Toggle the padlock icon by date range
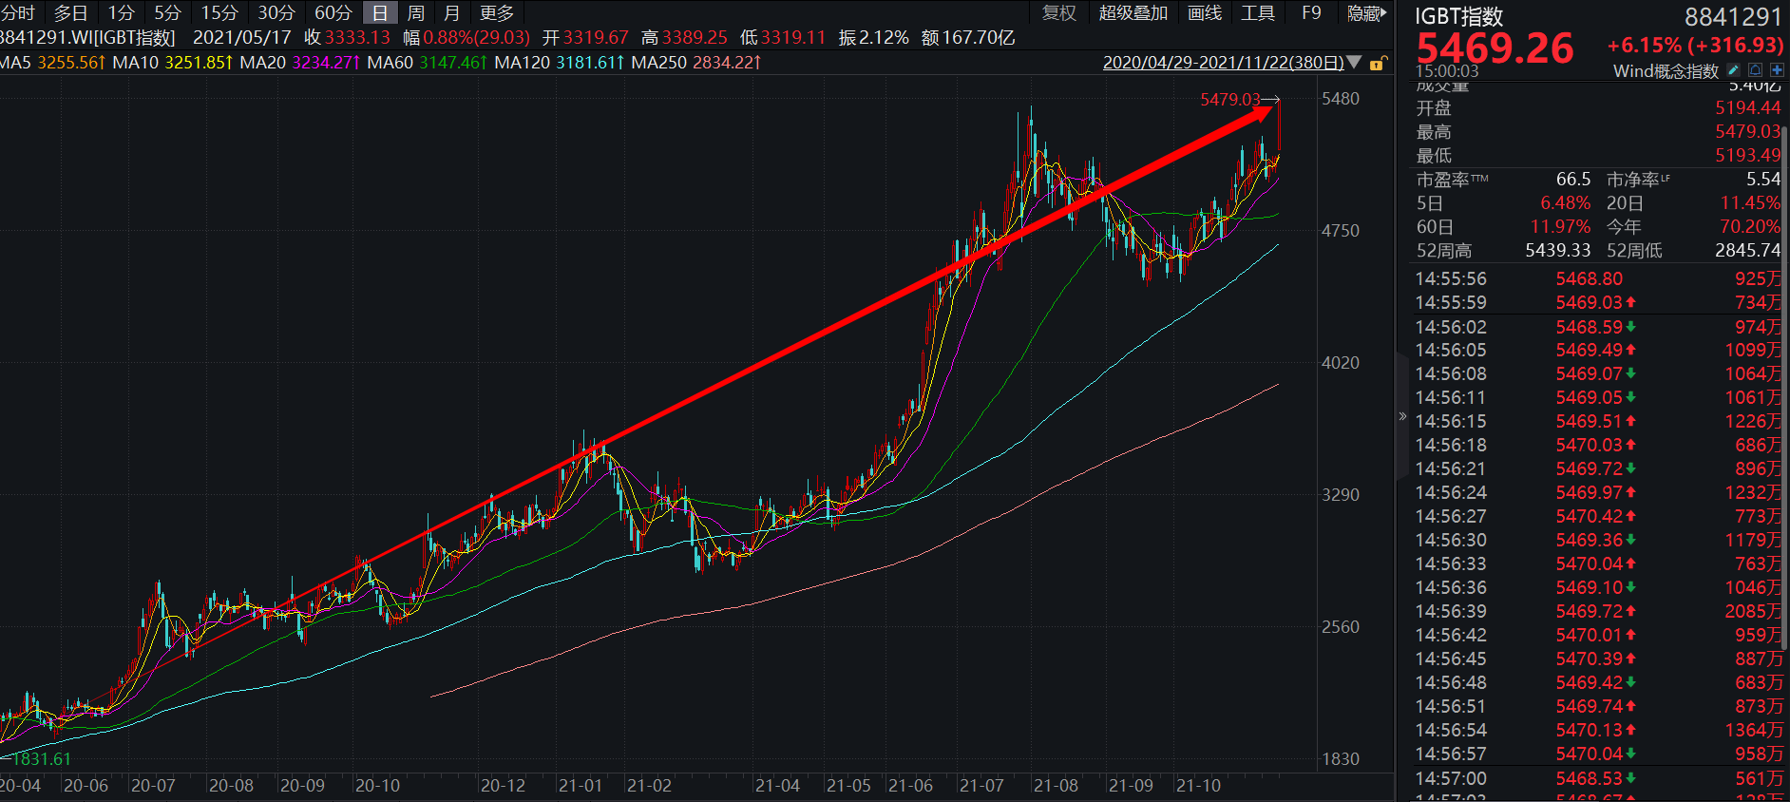Screen dimensions: 1790x802 pyautogui.click(x=1378, y=64)
